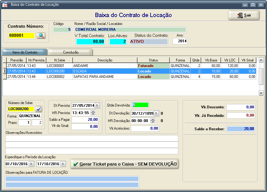The width and height of the screenshot is (267, 192).
Task: Click the Previsão column header
Action: (16, 60)
